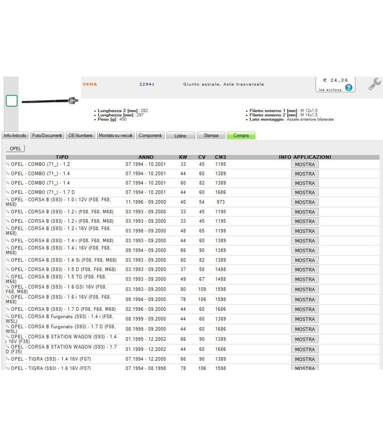
Task: Click the CV column header
Action: click(x=202, y=157)
